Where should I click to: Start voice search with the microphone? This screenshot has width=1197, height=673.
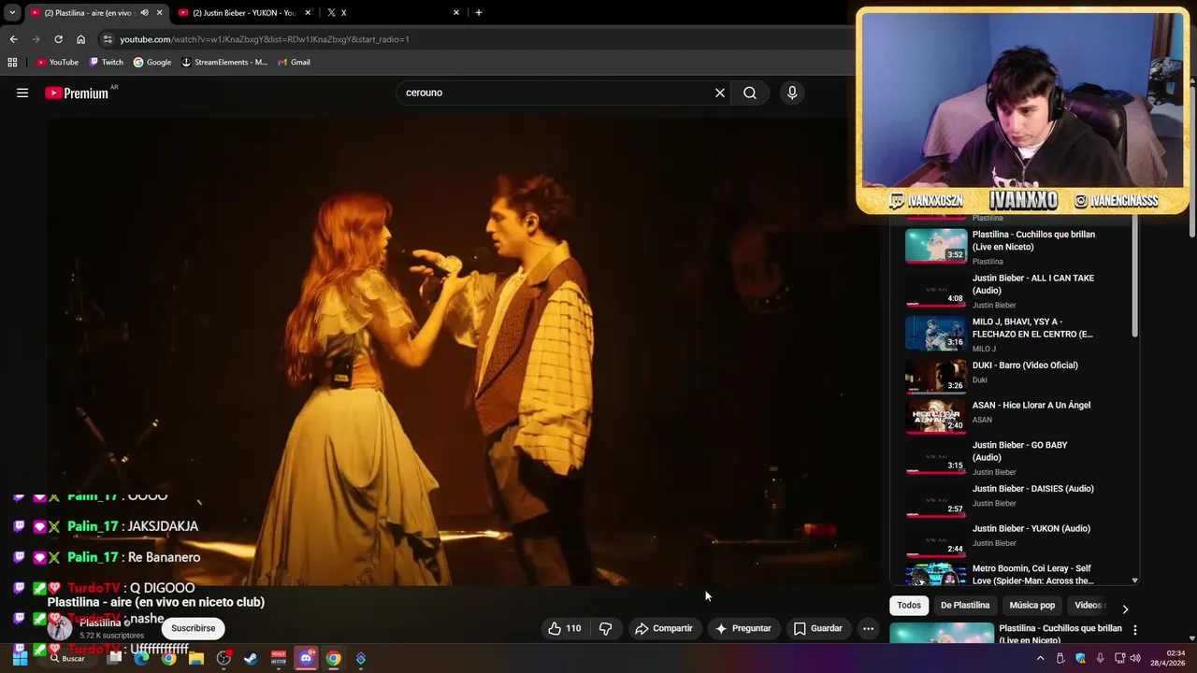tap(792, 93)
